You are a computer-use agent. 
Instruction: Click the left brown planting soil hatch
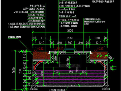coord(41,55)
